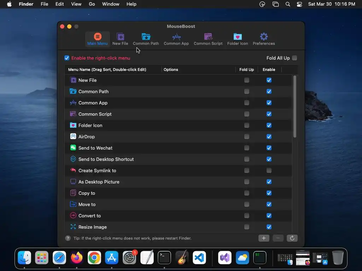Launch Firefox from the Dock

pyautogui.click(x=77, y=257)
